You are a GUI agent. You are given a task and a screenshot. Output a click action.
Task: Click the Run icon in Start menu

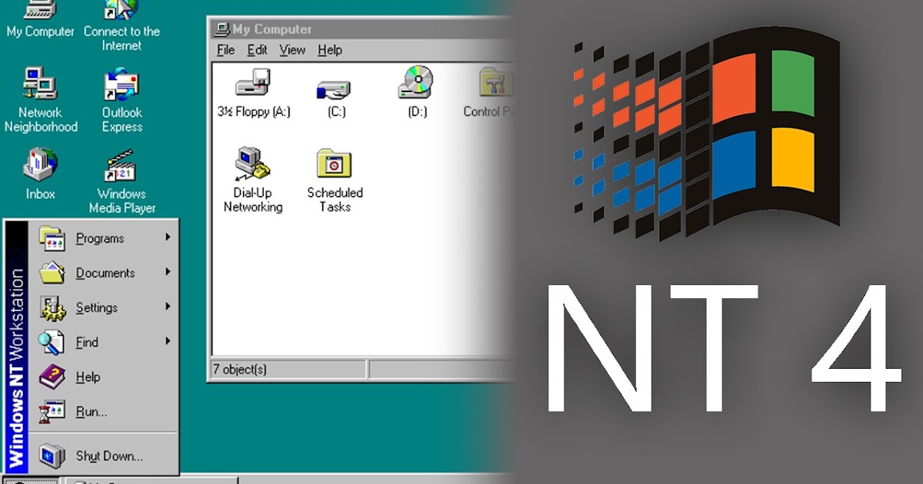pyautogui.click(x=52, y=411)
